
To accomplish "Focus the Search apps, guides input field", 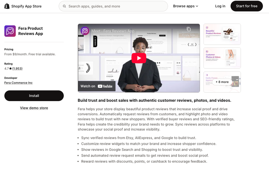I will (113, 6).
